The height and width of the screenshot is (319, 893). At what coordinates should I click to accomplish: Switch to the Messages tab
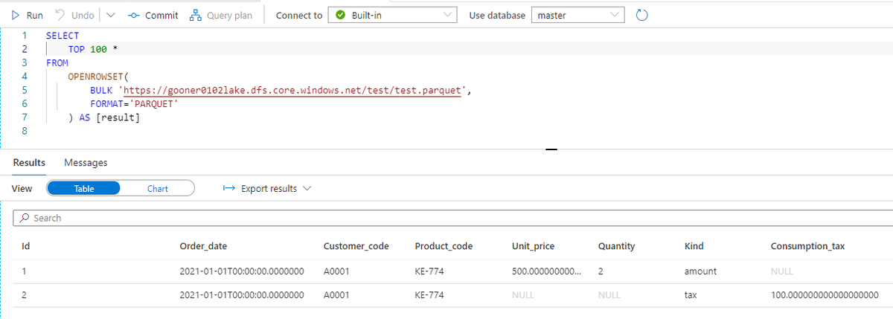tap(86, 162)
